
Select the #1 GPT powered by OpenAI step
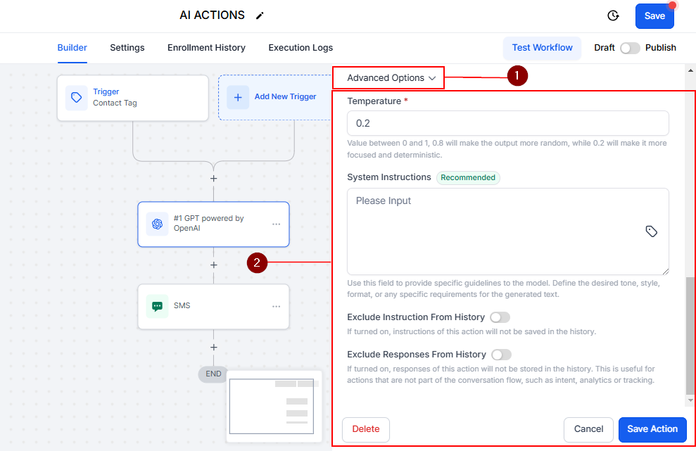(x=213, y=224)
